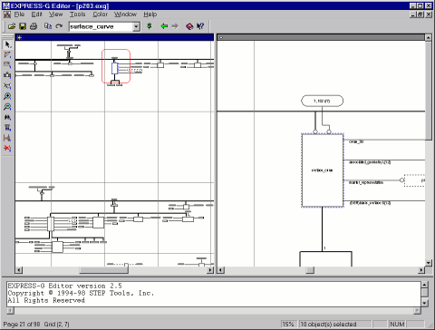Select the entity box tool
Viewport: 435px width, 330px height.
click(x=7, y=65)
